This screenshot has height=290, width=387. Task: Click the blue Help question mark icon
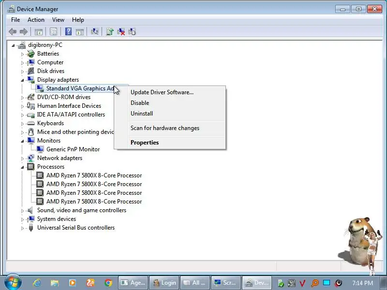68,31
